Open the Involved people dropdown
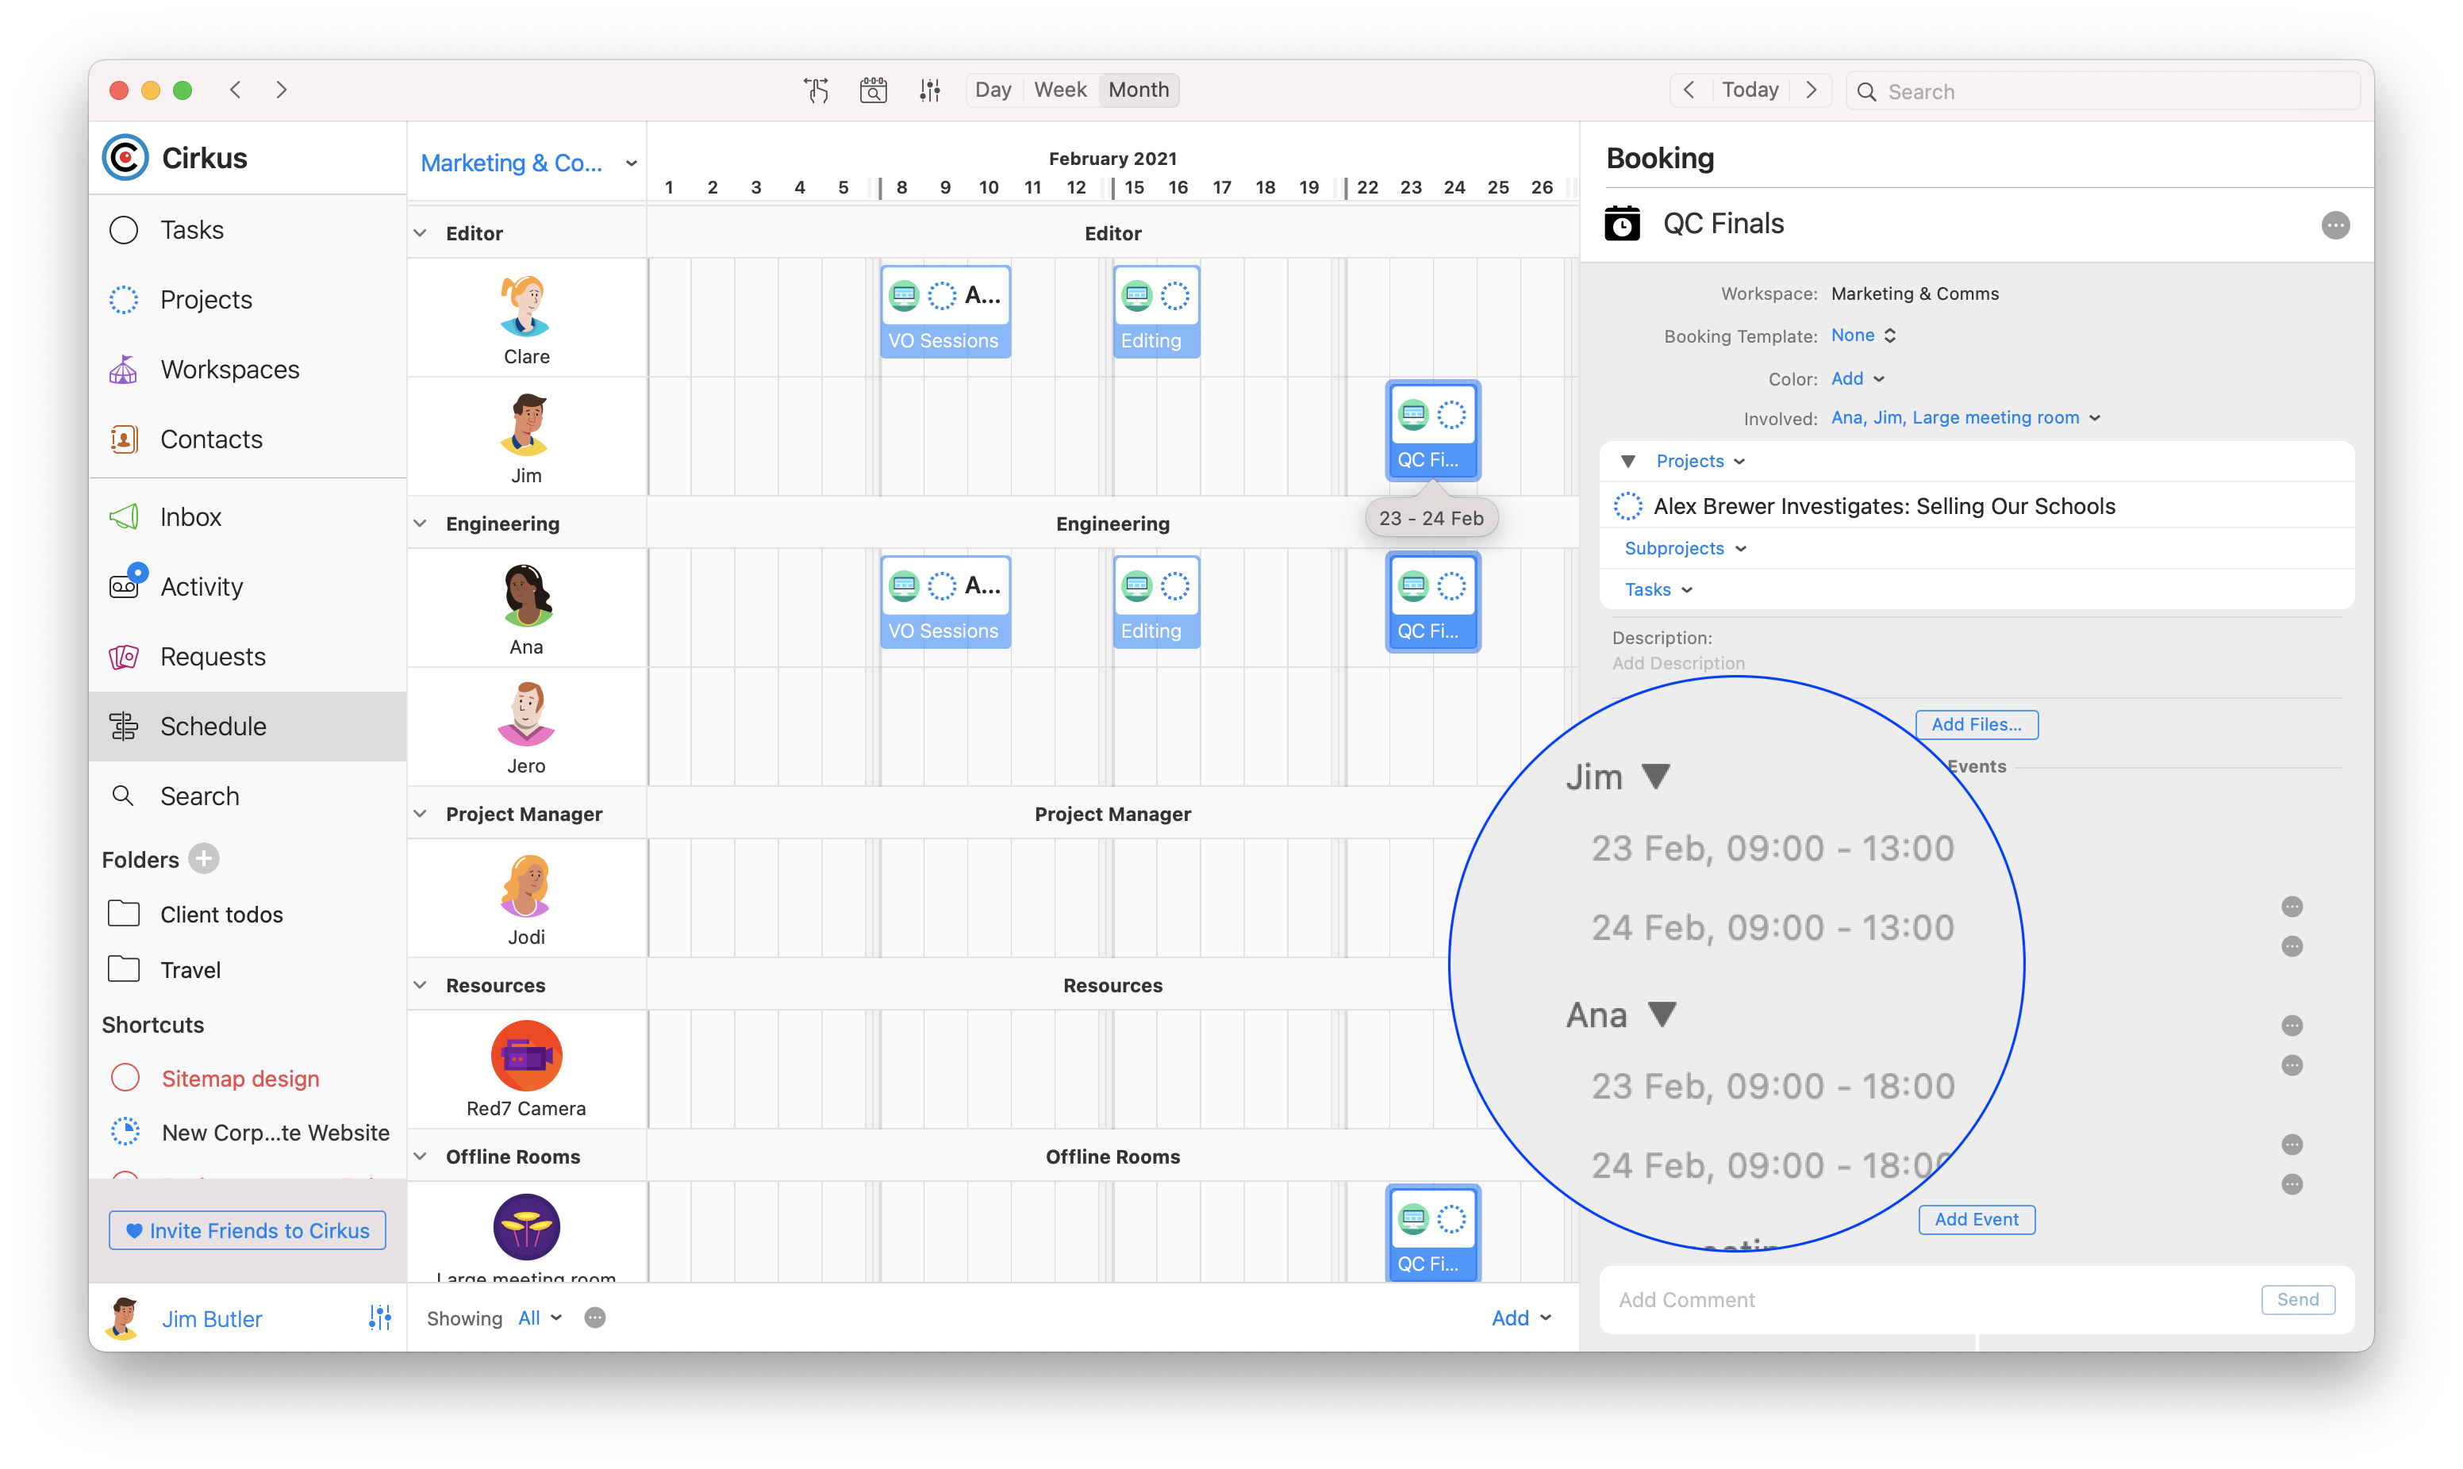2463x1469 pixels. point(1966,418)
